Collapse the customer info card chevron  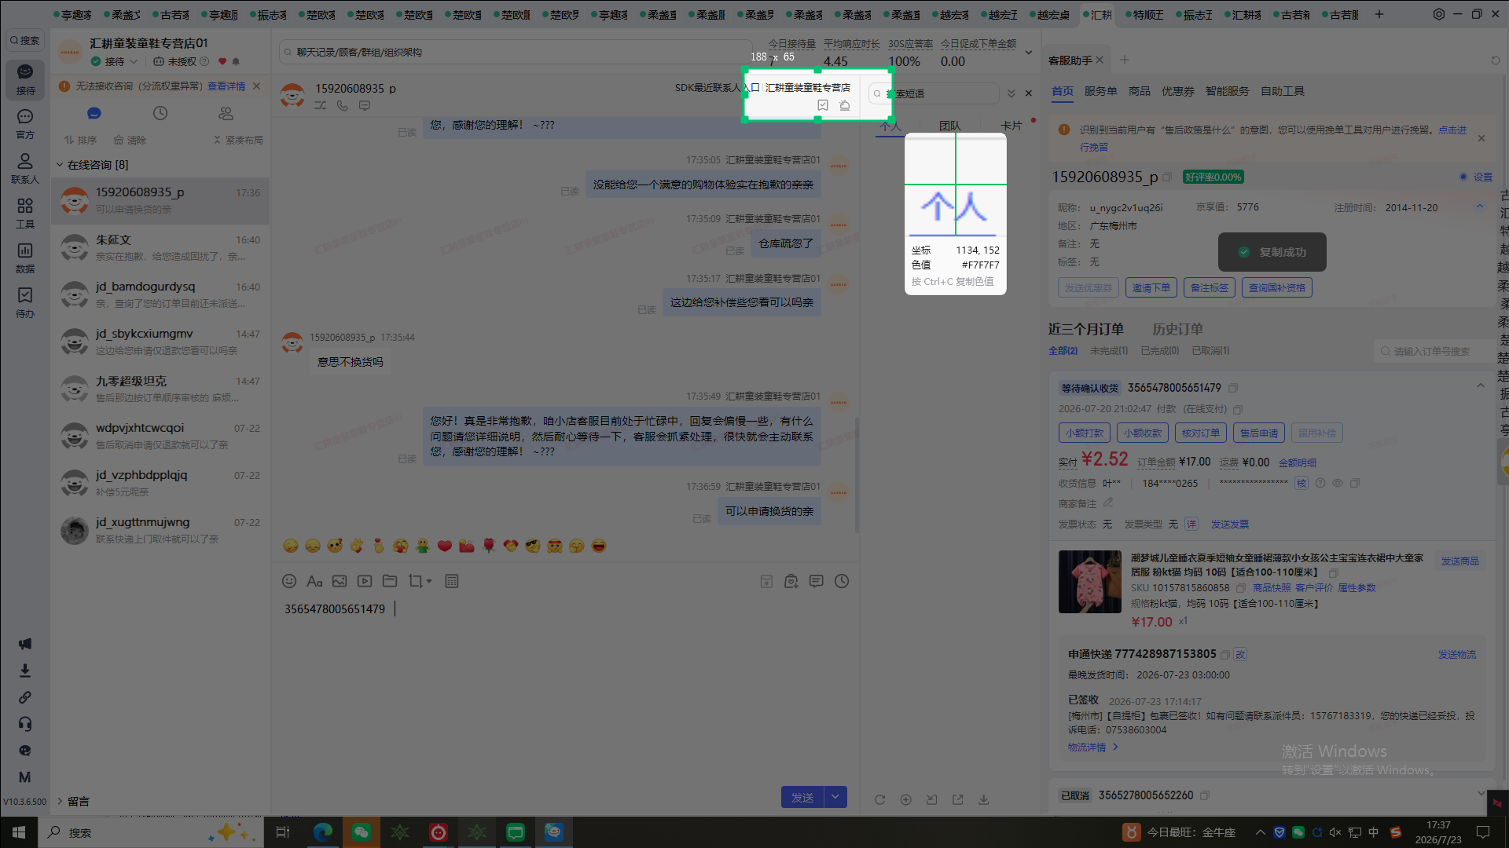(1480, 207)
